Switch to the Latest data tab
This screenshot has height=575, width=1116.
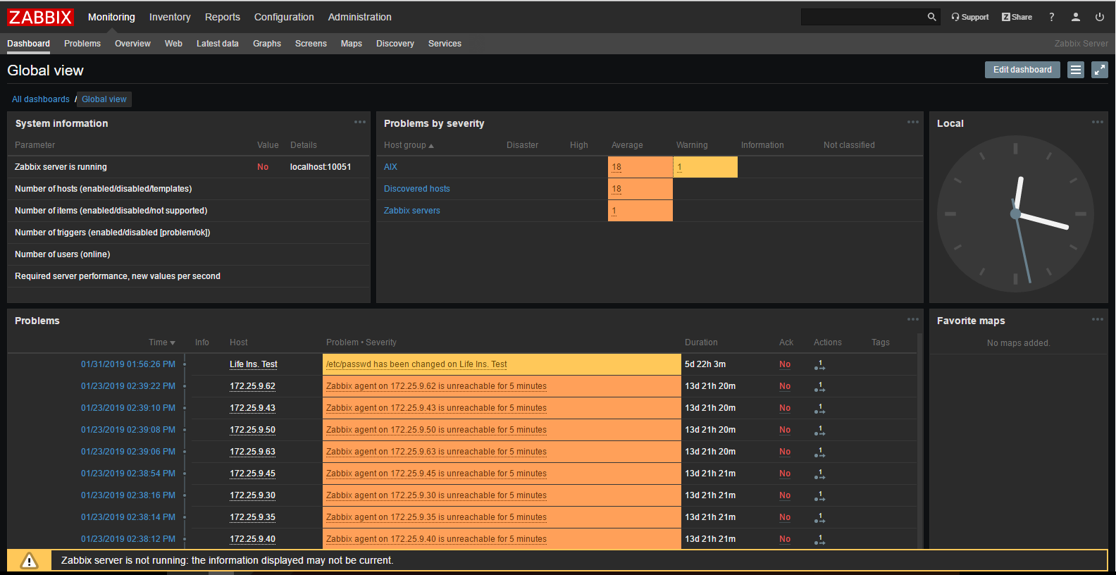pyautogui.click(x=217, y=44)
